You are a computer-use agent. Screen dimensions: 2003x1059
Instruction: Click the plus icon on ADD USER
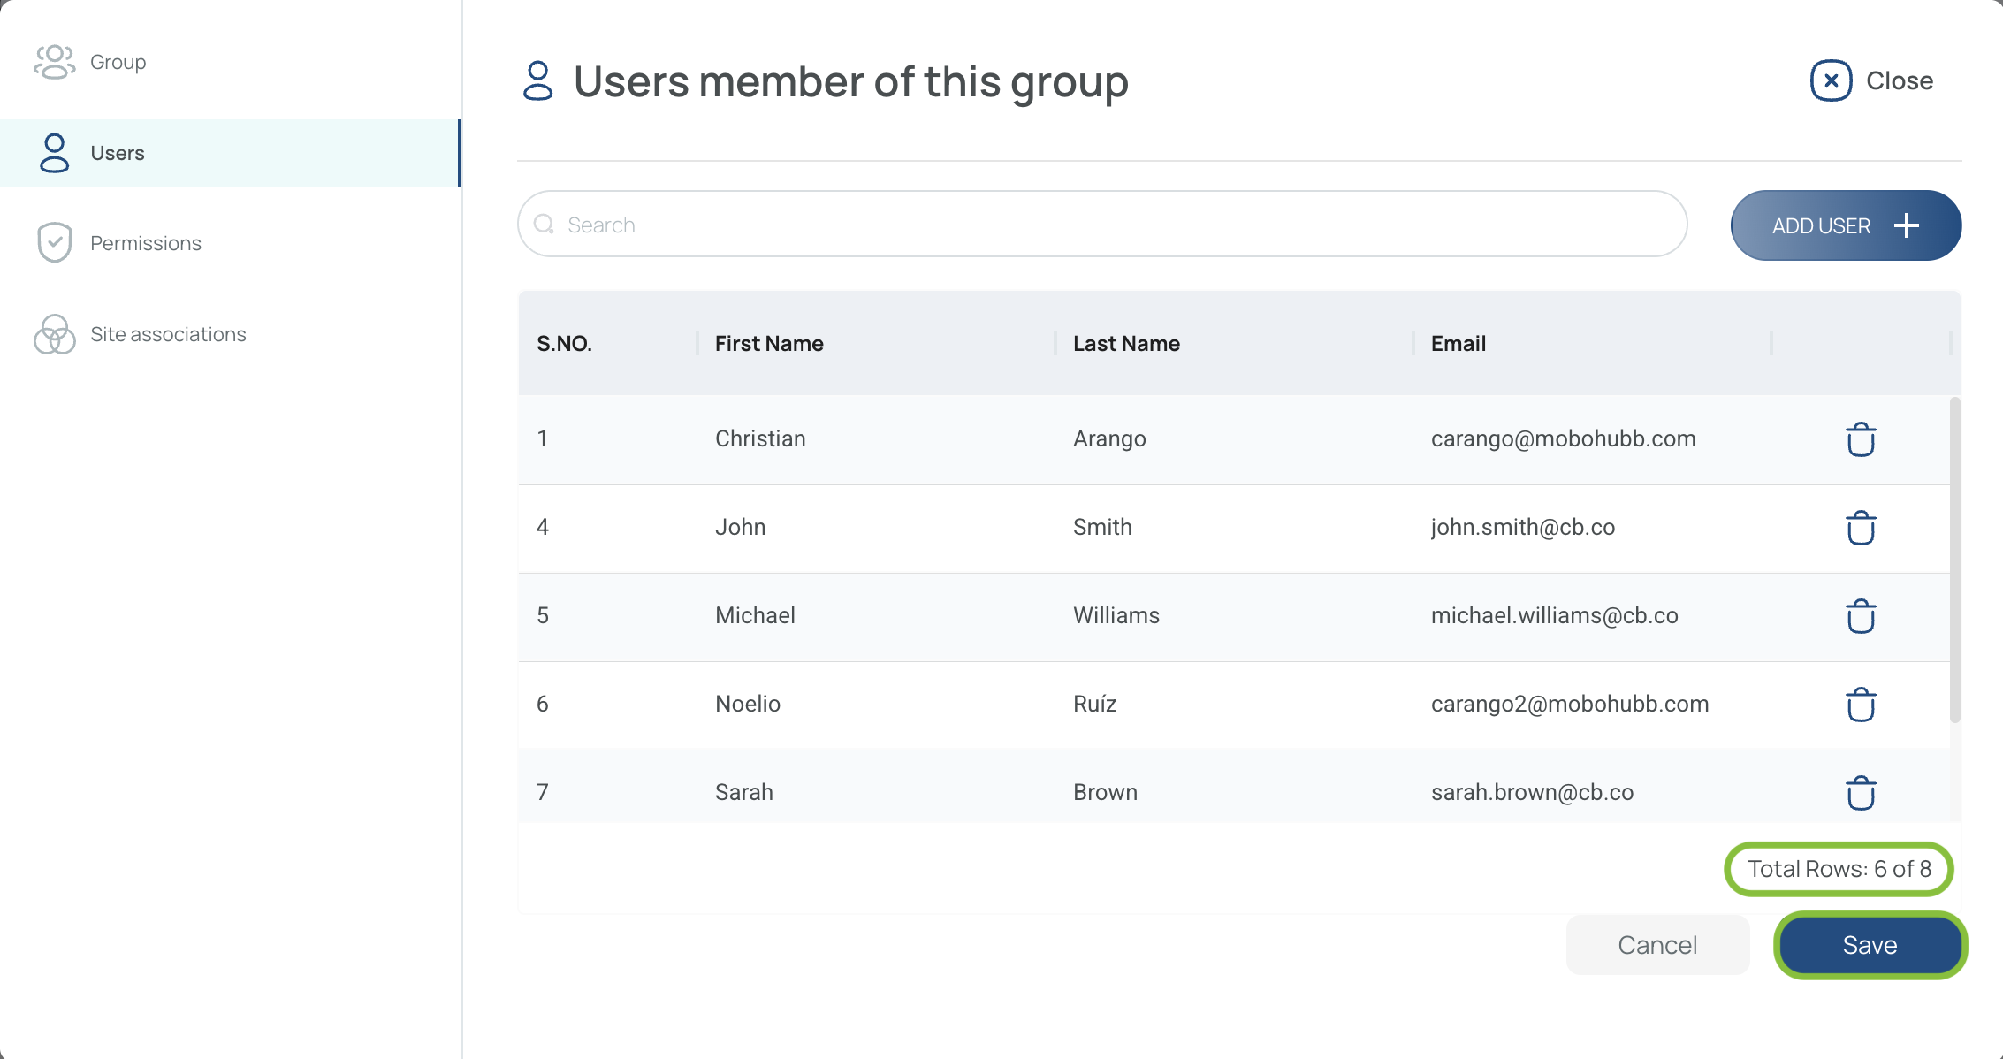1907,225
